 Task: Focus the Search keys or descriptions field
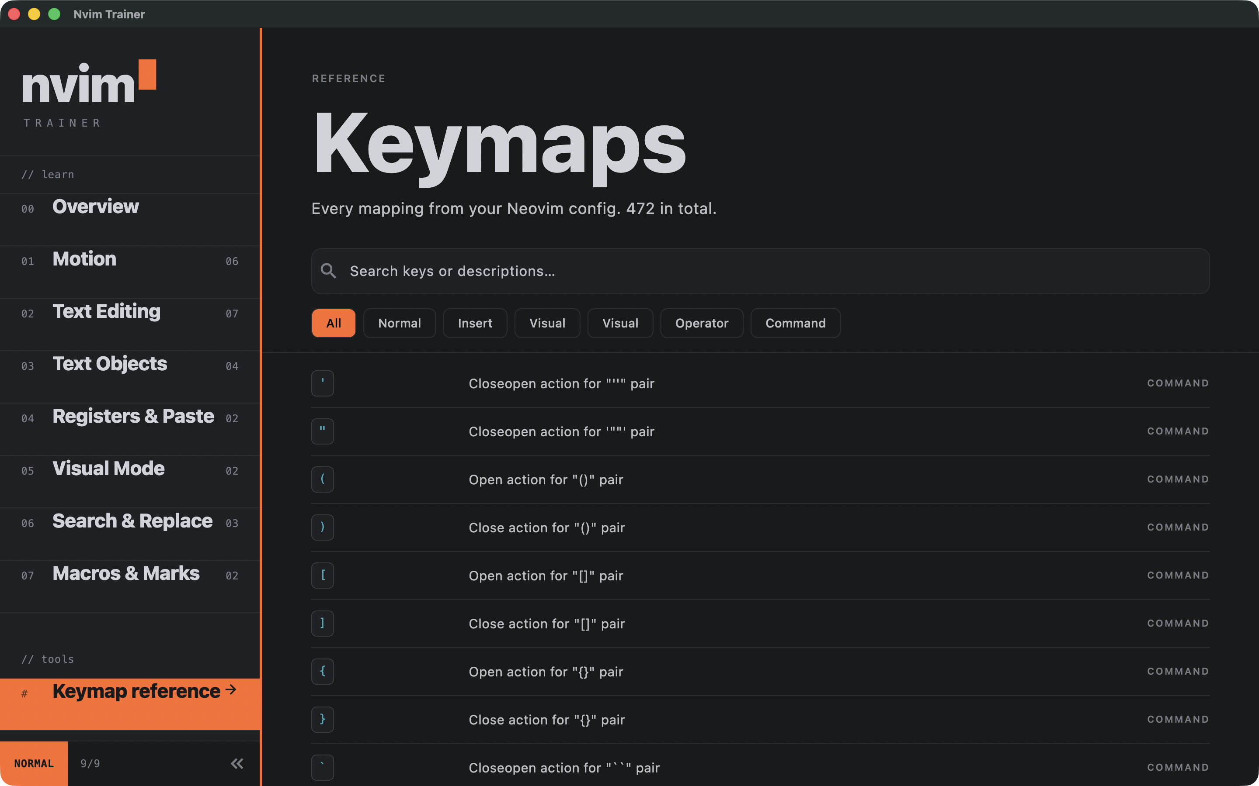pyautogui.click(x=760, y=271)
